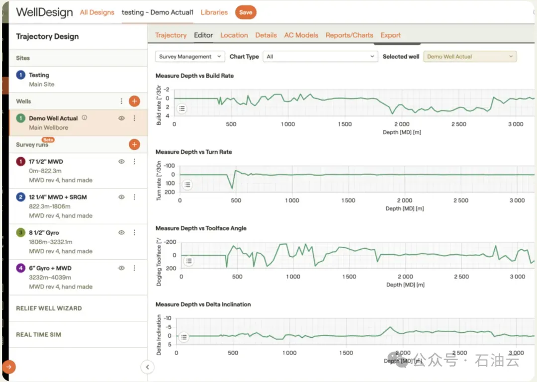The width and height of the screenshot is (537, 382).
Task: Expand the Chart Type dropdown
Action: point(320,57)
